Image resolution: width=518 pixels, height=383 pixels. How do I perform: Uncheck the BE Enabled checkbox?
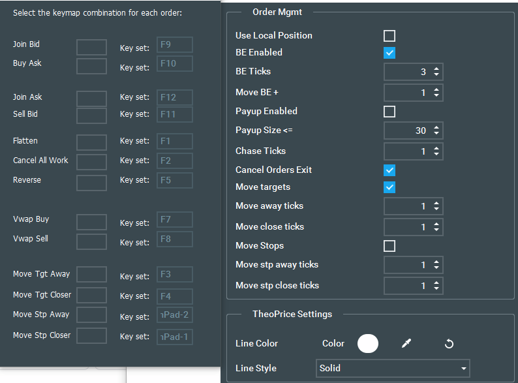[389, 53]
